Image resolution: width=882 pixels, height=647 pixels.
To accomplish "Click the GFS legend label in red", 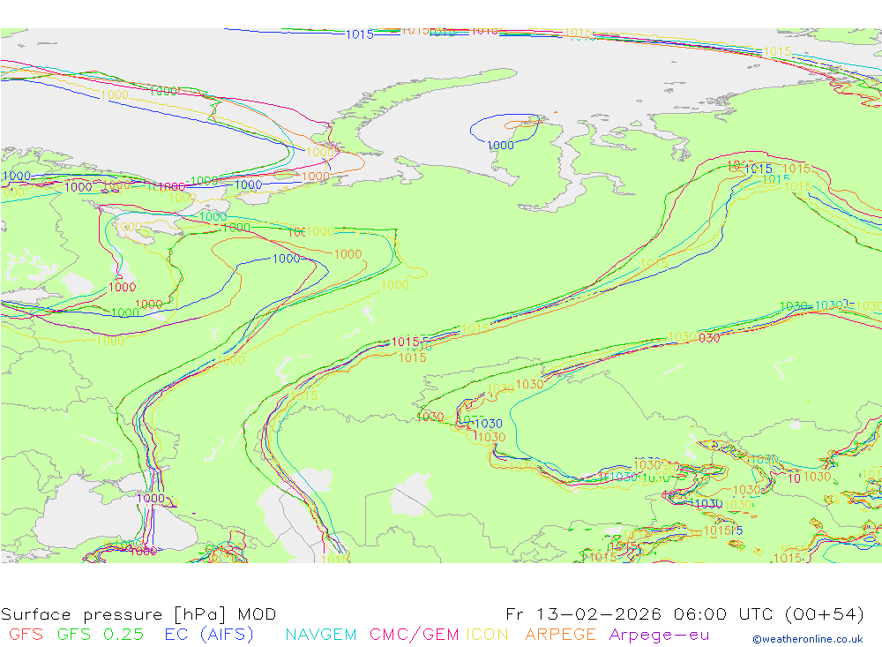I will 26,635.
